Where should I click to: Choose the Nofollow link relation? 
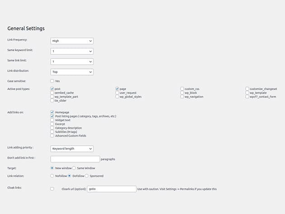(x=52, y=176)
